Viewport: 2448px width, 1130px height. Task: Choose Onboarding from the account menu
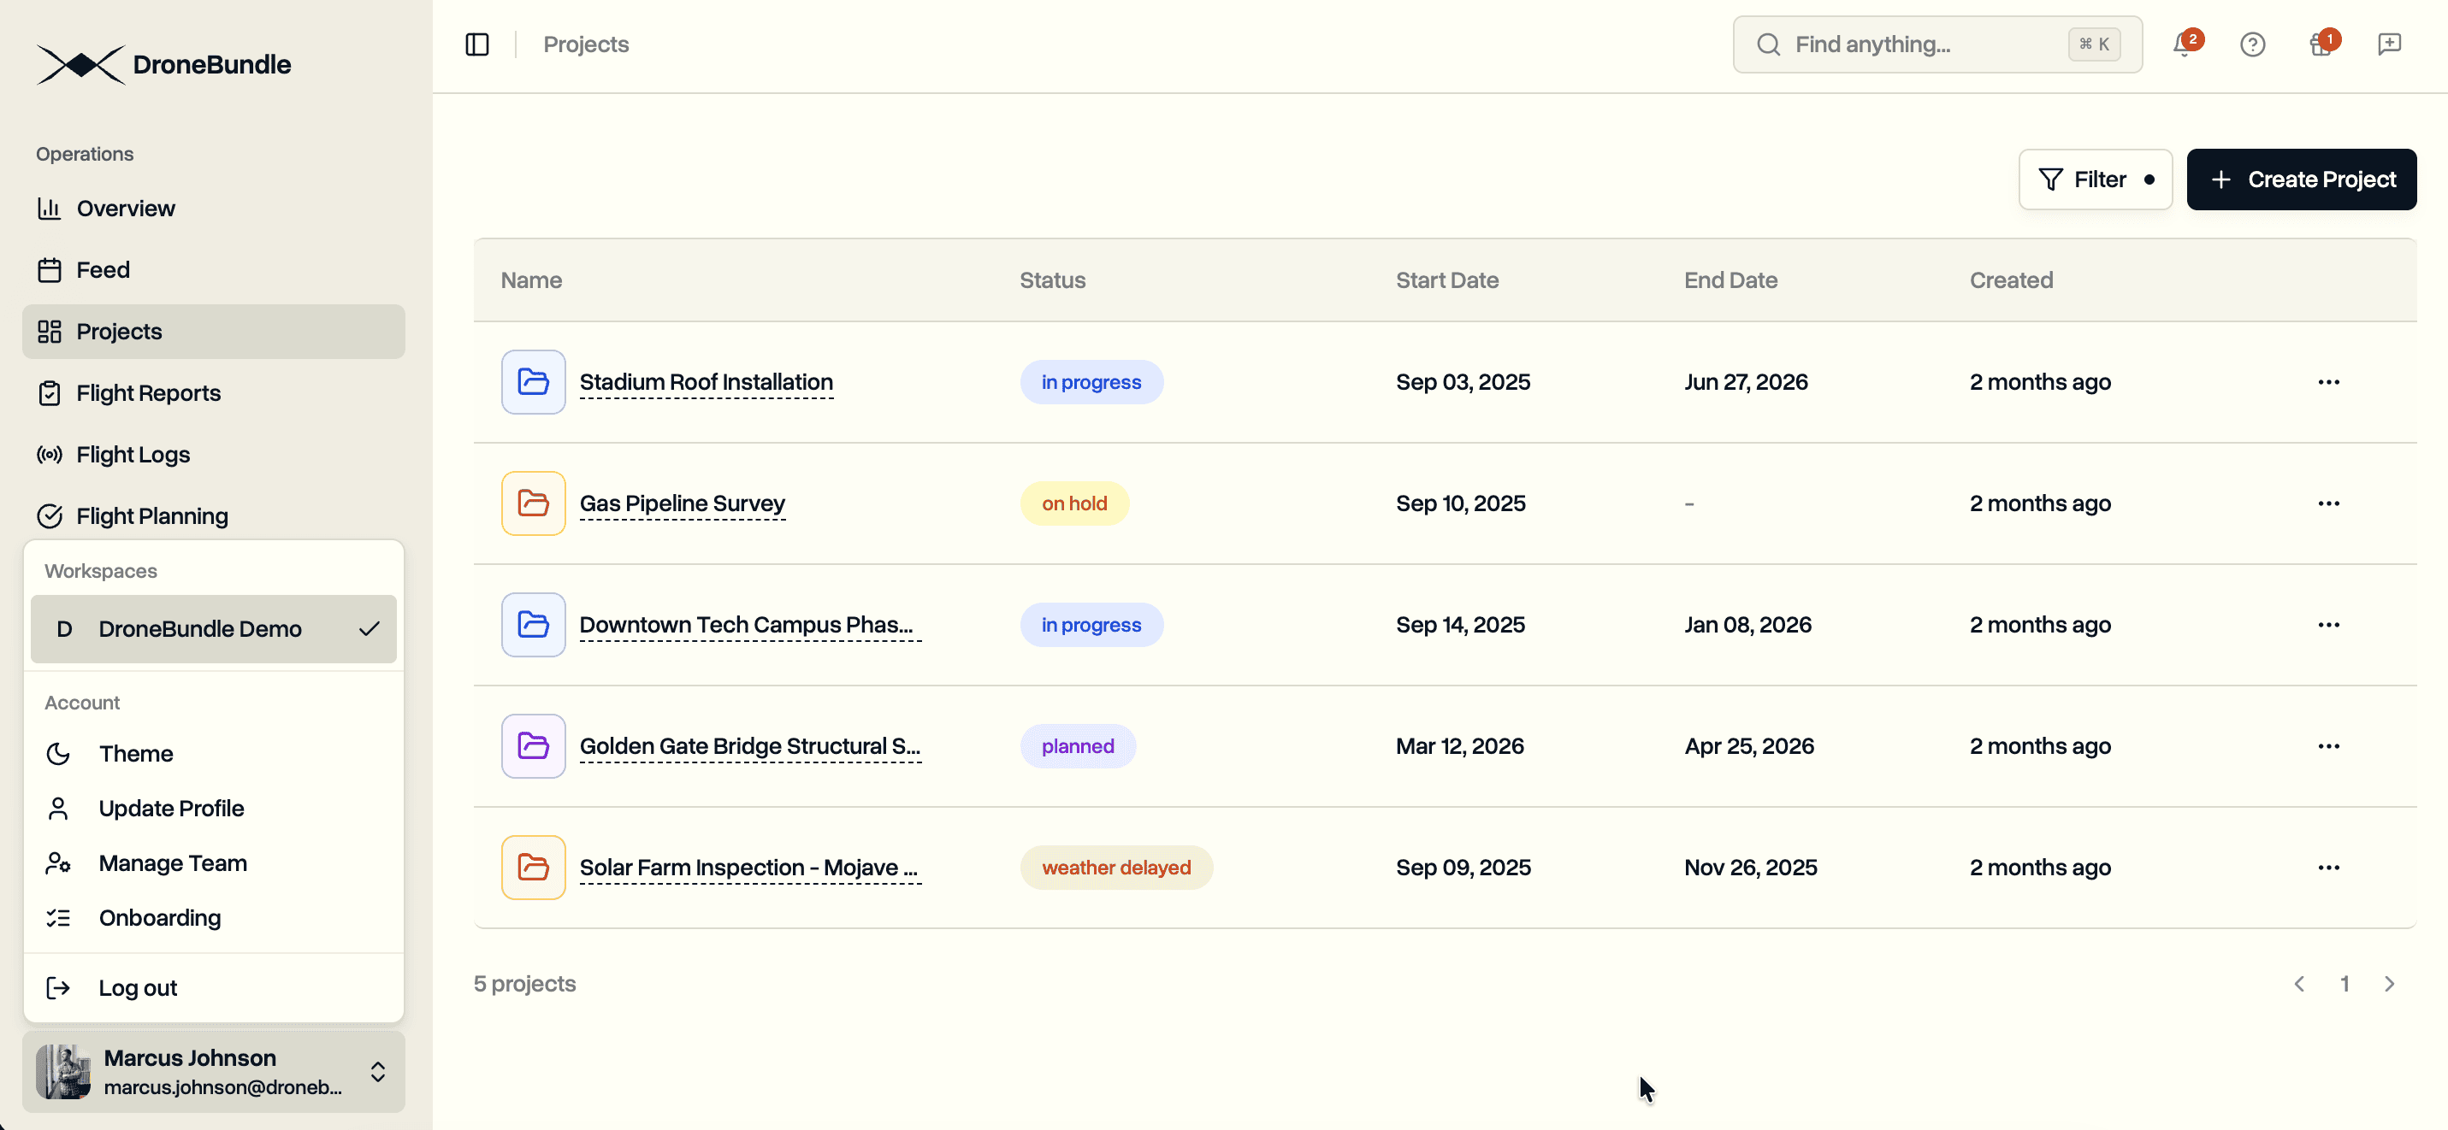click(160, 917)
